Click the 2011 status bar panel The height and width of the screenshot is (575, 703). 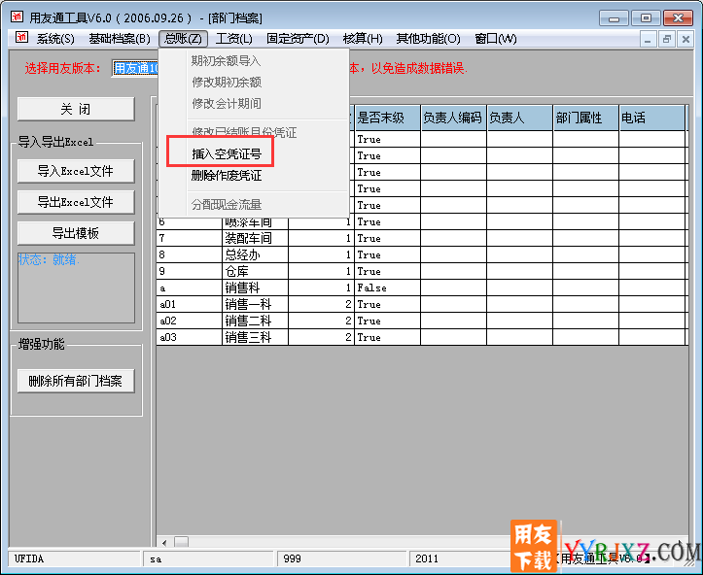pos(460,558)
